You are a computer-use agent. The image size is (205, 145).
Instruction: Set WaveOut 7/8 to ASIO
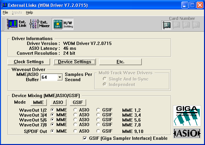[75, 124]
